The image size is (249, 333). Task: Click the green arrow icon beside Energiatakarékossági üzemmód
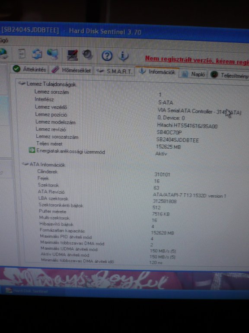pos(32,150)
